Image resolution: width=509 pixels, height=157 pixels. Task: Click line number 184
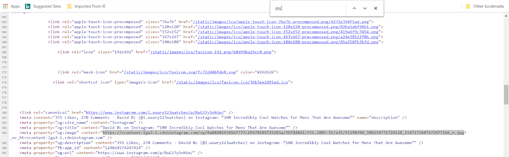coord(4,133)
